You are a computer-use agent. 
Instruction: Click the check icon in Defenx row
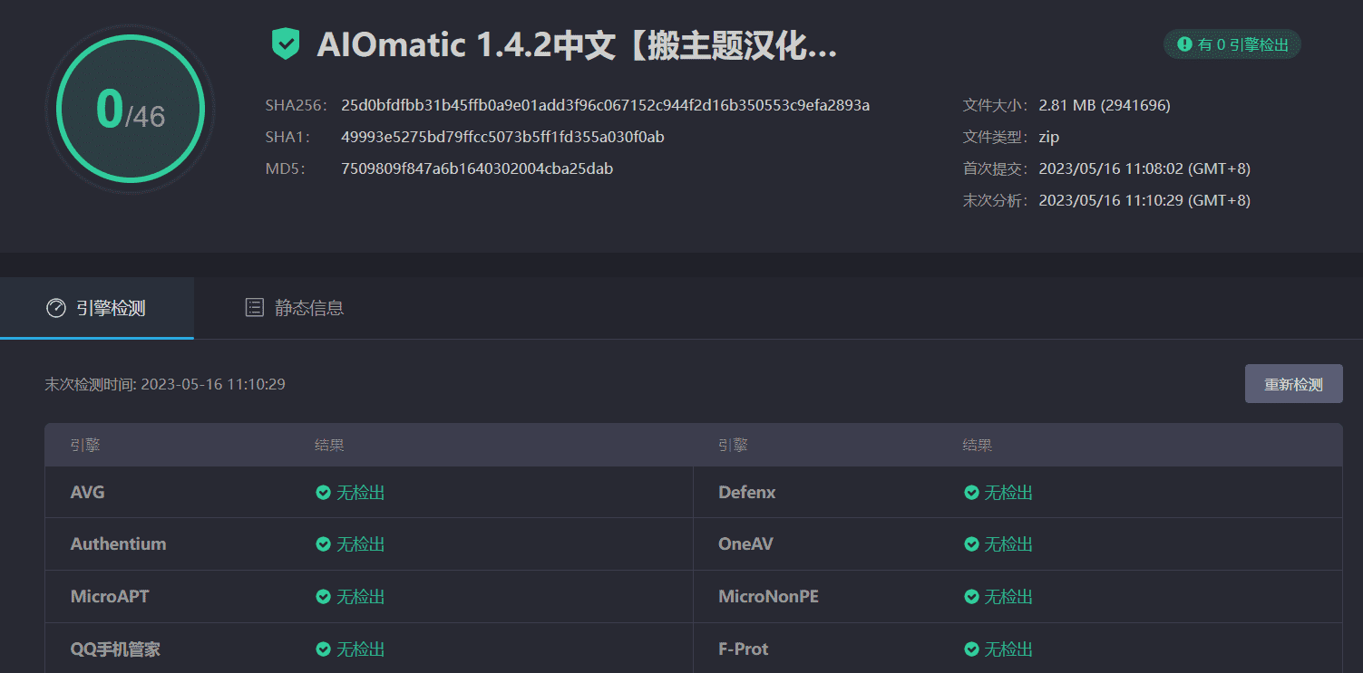click(971, 493)
